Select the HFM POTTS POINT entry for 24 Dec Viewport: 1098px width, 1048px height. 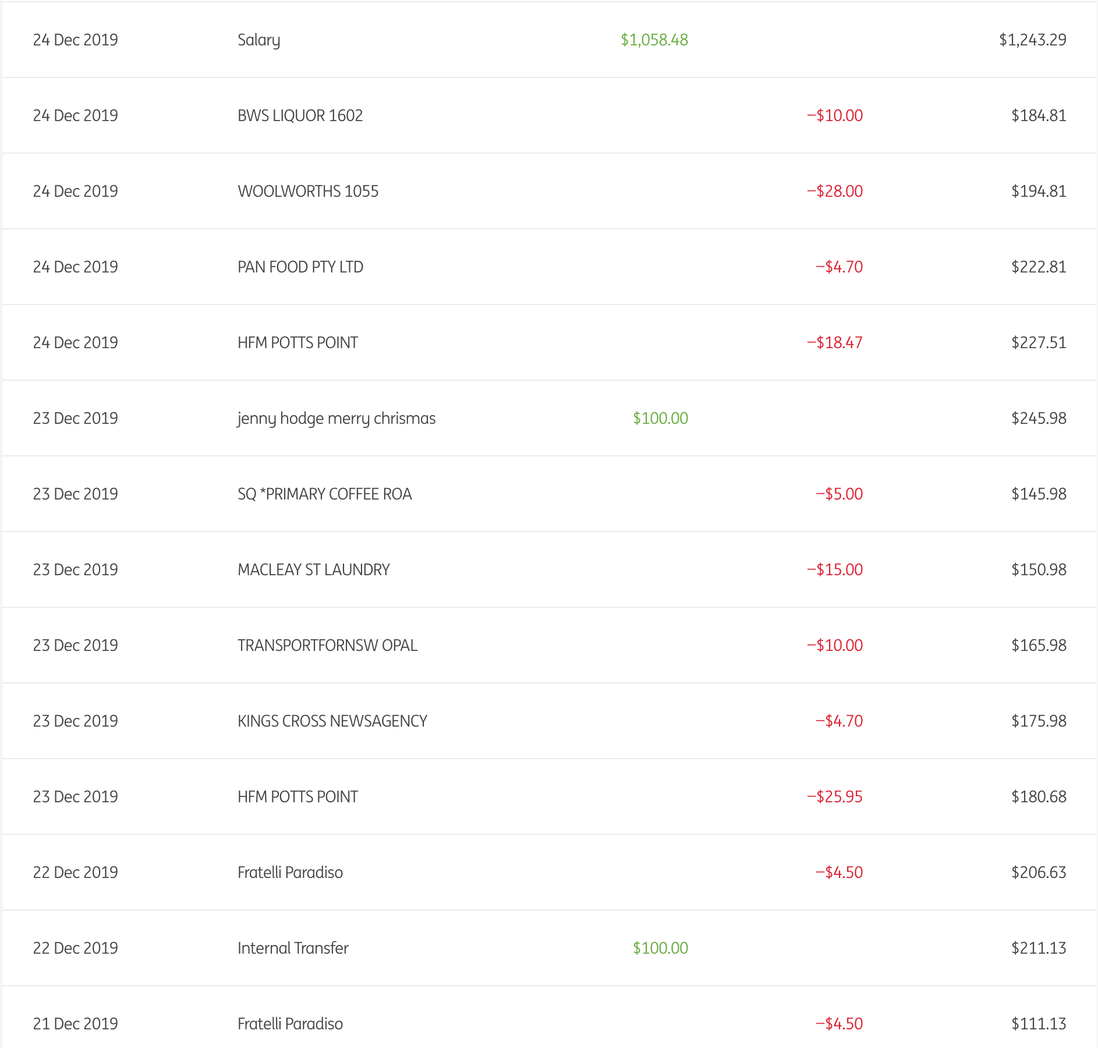[x=297, y=343]
